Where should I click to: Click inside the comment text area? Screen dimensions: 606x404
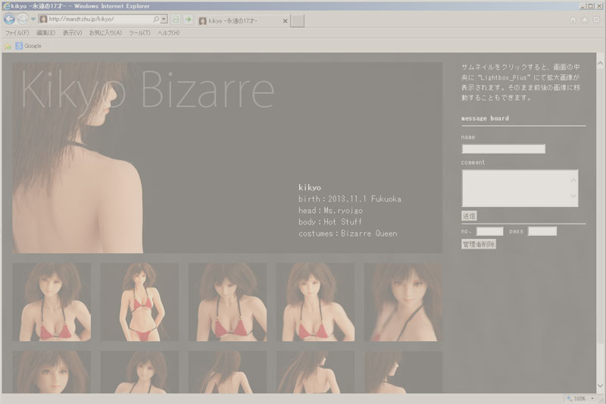(x=515, y=187)
